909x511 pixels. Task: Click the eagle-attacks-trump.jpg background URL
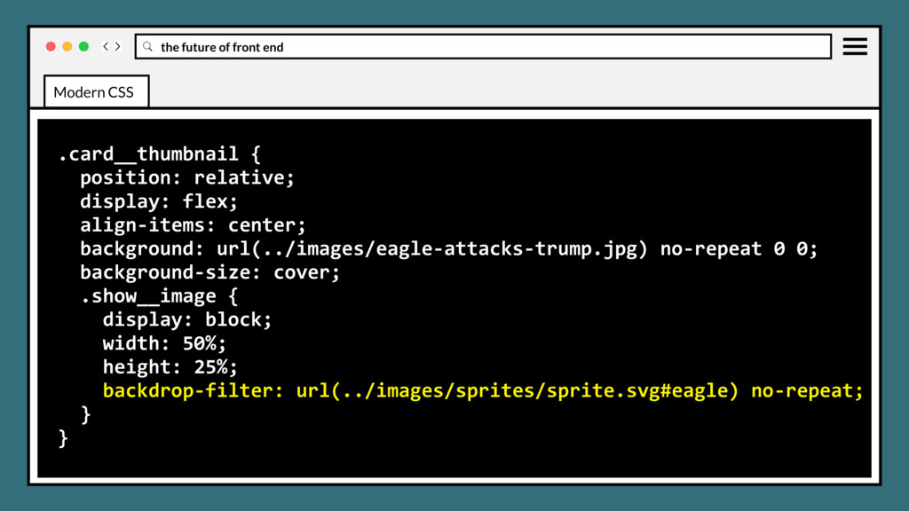pyautogui.click(x=426, y=248)
